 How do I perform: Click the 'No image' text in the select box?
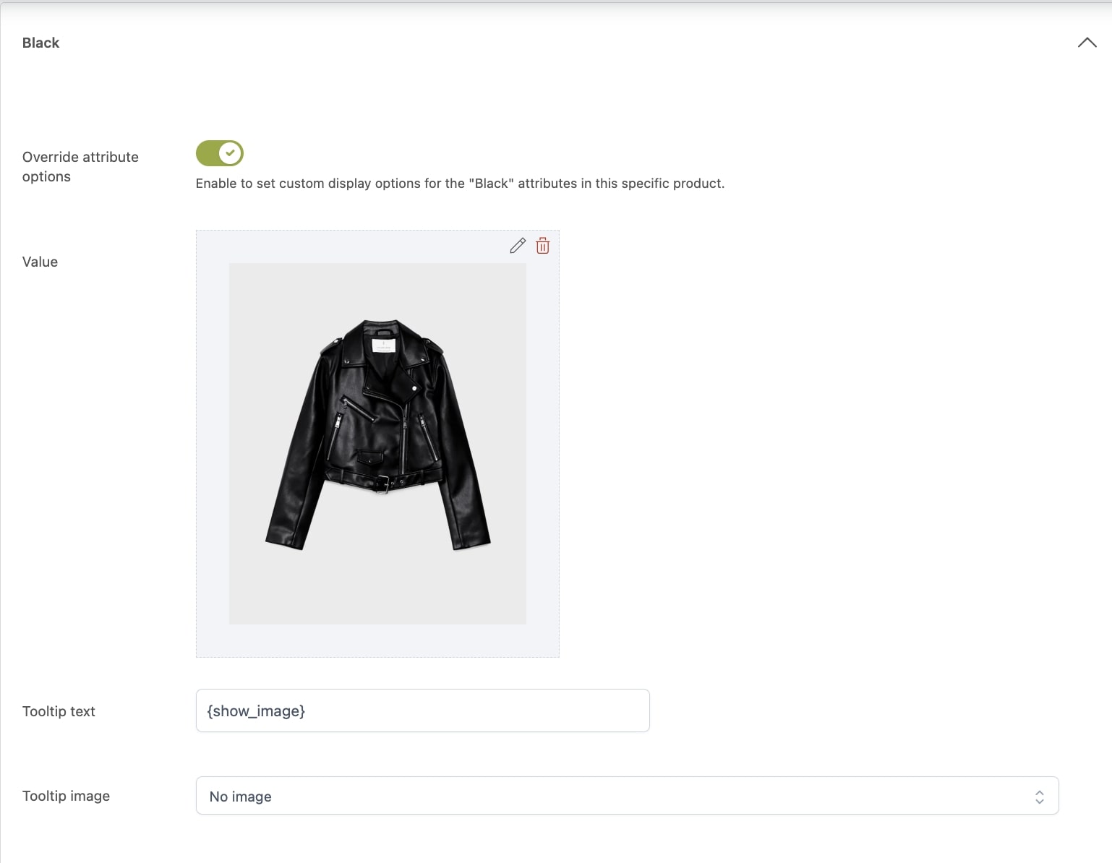pyautogui.click(x=240, y=797)
